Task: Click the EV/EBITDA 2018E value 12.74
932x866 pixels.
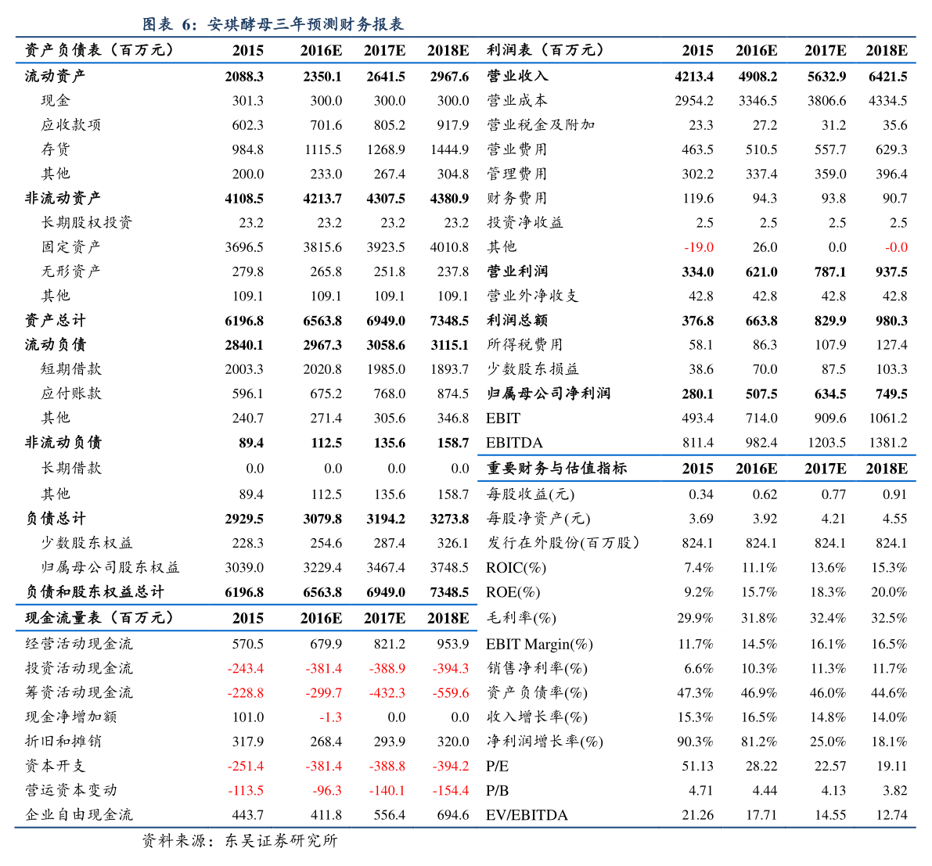Action: [x=891, y=815]
